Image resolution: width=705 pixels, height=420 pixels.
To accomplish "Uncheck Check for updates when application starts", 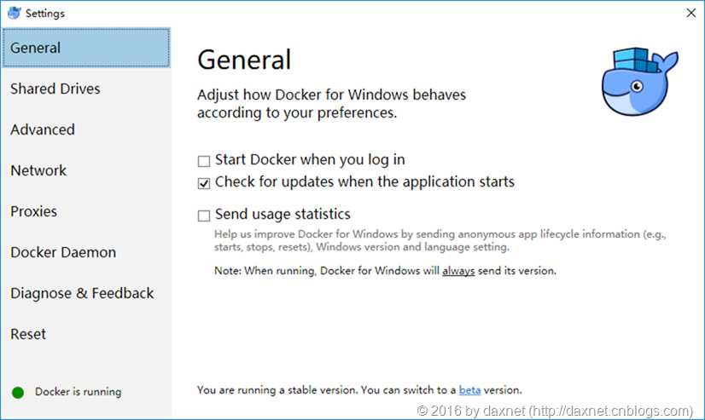I will point(204,182).
